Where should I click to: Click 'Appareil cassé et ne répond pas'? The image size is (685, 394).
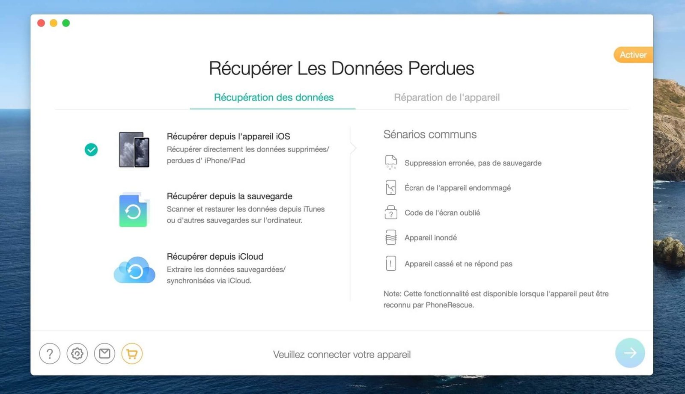pyautogui.click(x=459, y=264)
